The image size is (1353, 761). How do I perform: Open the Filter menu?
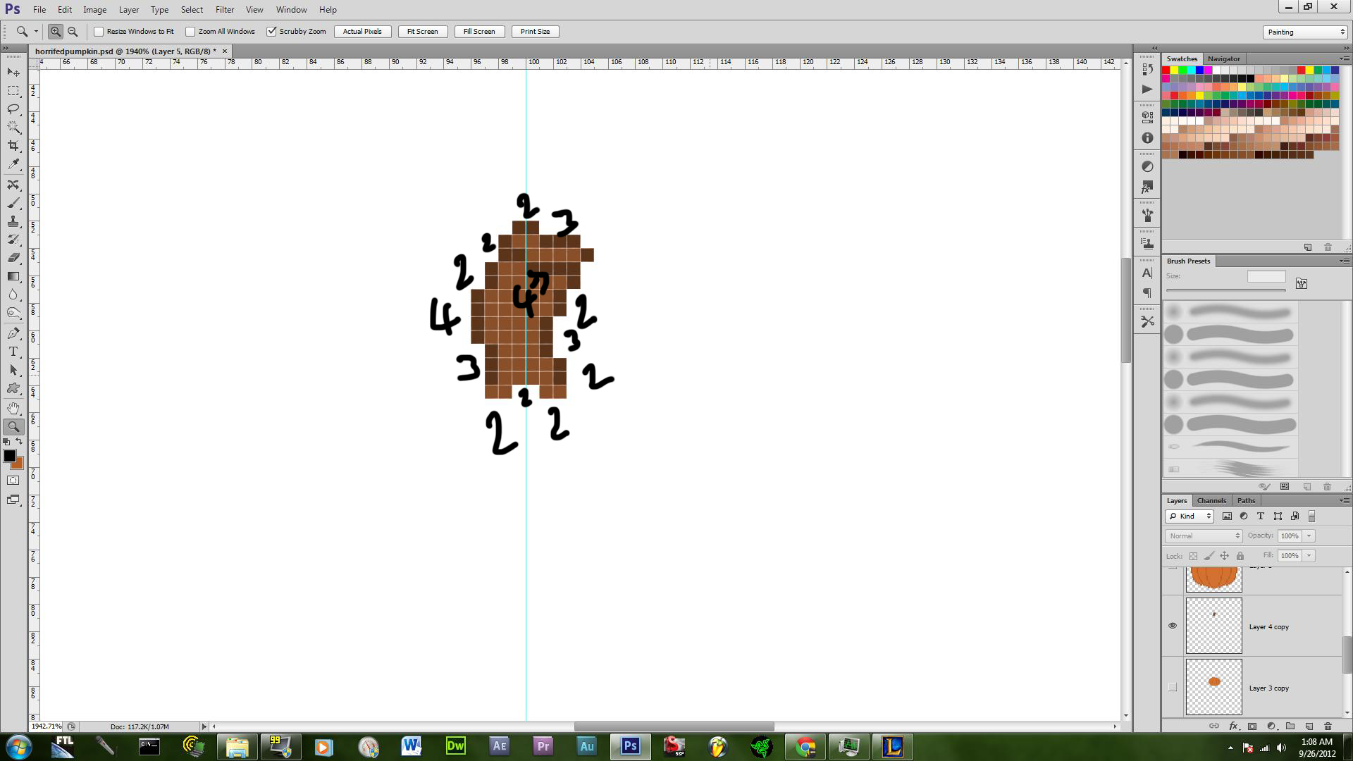[225, 10]
